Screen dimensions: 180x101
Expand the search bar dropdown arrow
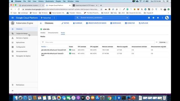[x=127, y=18]
